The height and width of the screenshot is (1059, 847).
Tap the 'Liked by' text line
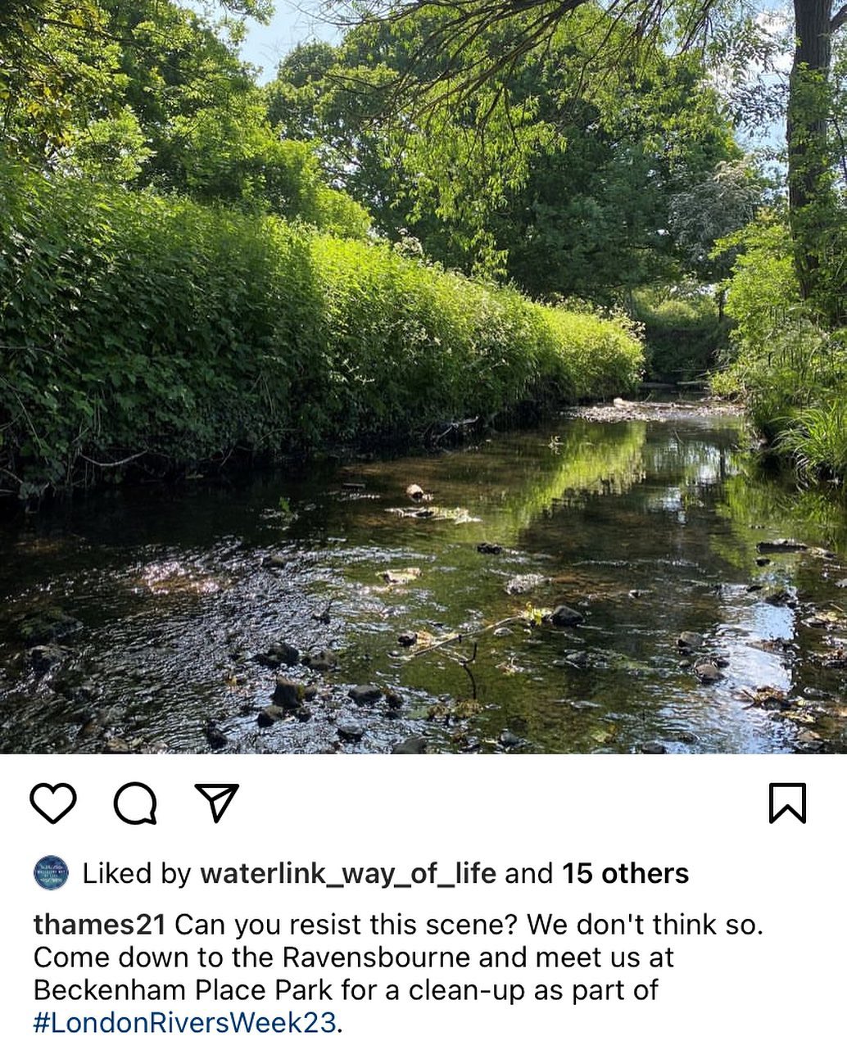(385, 874)
